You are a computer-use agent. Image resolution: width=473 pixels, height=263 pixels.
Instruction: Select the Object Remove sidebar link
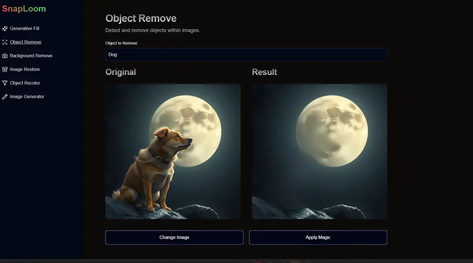tap(25, 42)
